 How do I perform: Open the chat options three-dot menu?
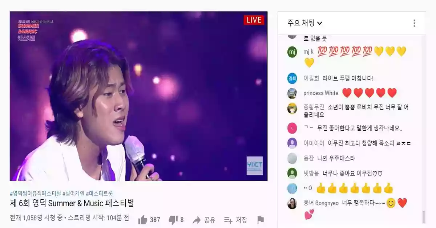coord(414,23)
